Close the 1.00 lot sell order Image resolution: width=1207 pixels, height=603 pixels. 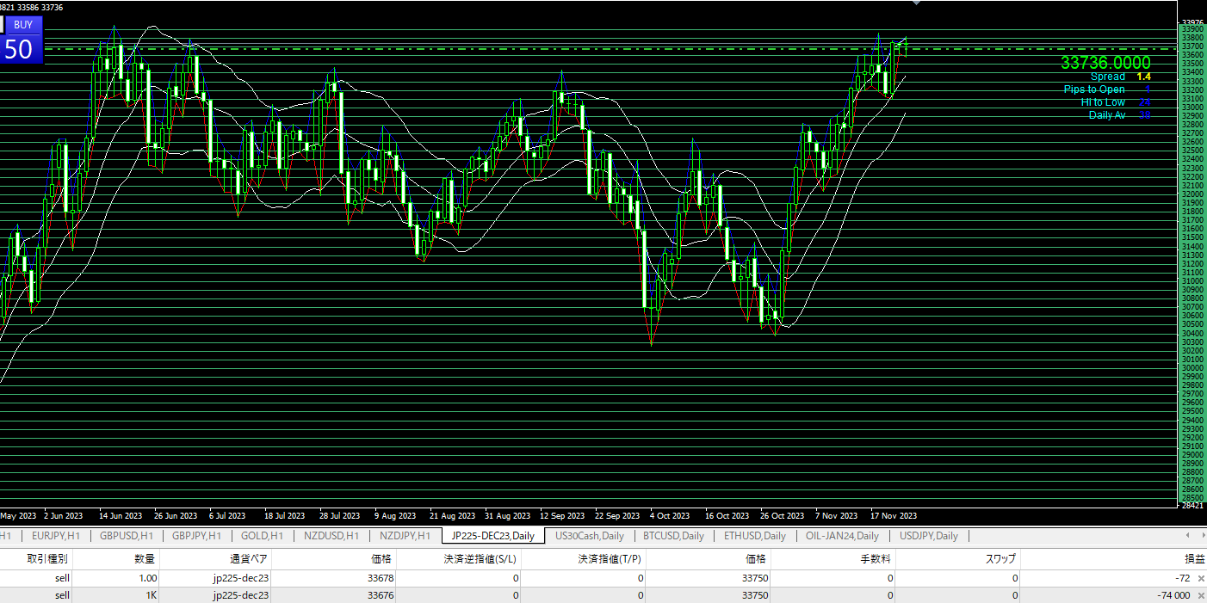pos(1200,578)
